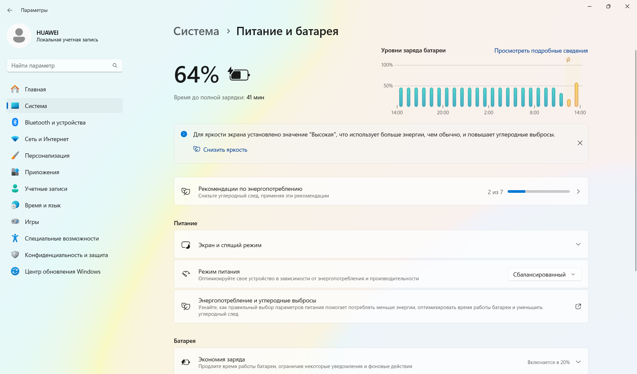Open external link icon for energy emissions
The image size is (637, 374).
tap(578, 306)
